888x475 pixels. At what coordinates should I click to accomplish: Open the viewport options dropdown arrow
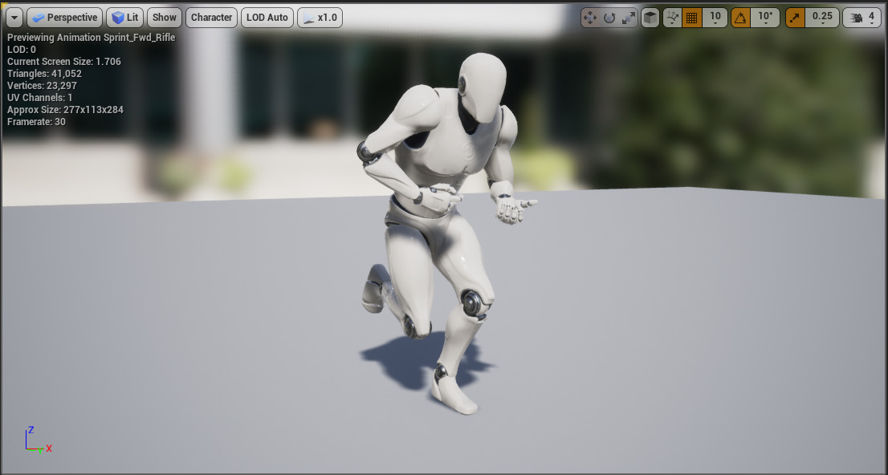pyautogui.click(x=14, y=17)
